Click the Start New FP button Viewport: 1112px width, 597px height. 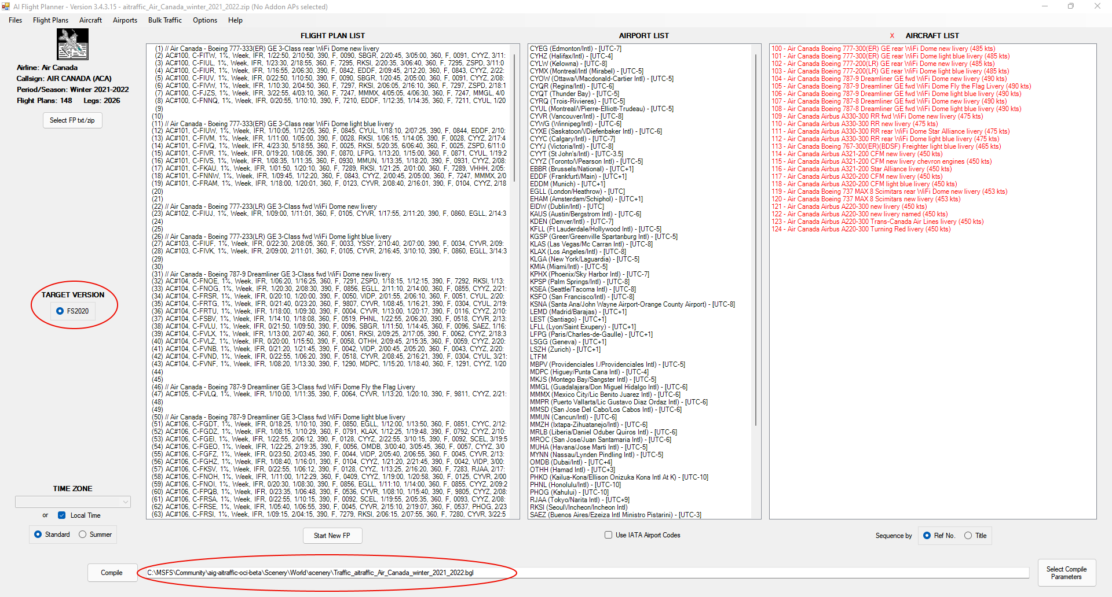(332, 536)
